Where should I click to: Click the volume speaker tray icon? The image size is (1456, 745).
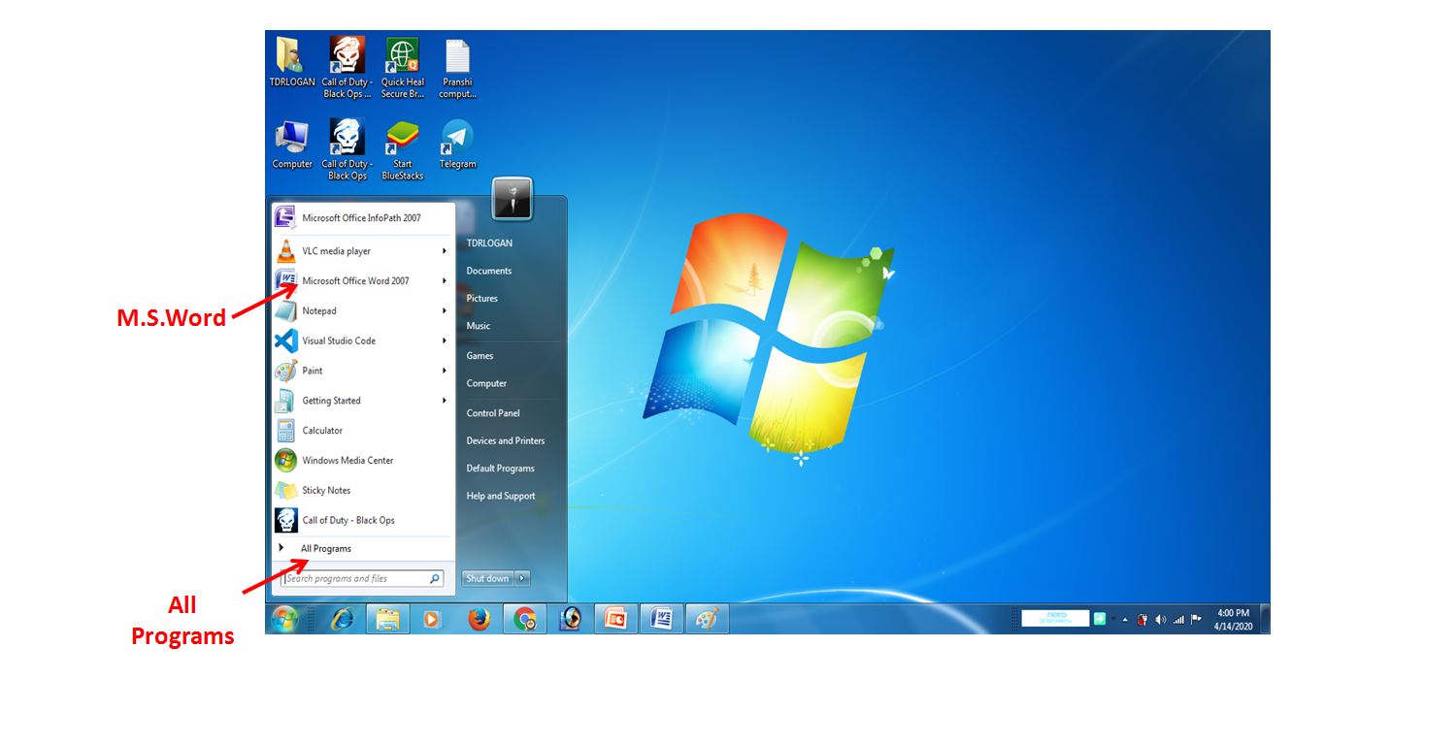(x=1161, y=619)
